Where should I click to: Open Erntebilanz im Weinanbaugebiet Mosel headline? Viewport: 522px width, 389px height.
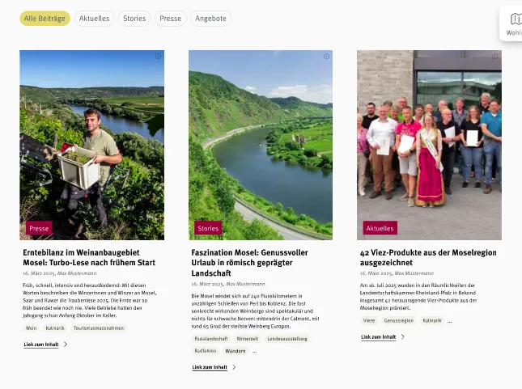(x=89, y=257)
